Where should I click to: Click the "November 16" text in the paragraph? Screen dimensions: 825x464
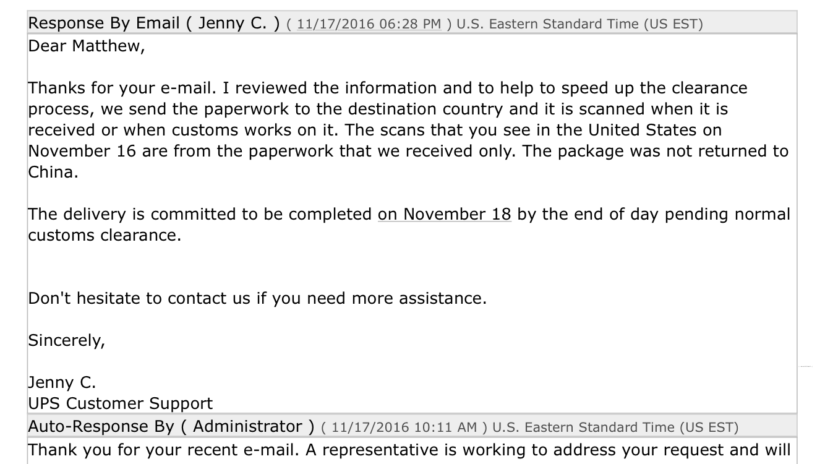click(x=83, y=152)
